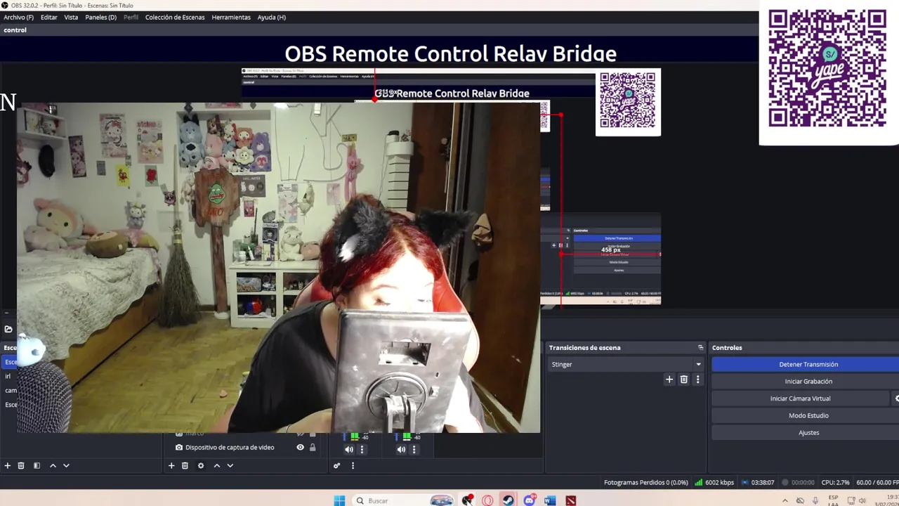Move selected source down
Image resolution: width=899 pixels, height=506 pixels.
click(230, 465)
